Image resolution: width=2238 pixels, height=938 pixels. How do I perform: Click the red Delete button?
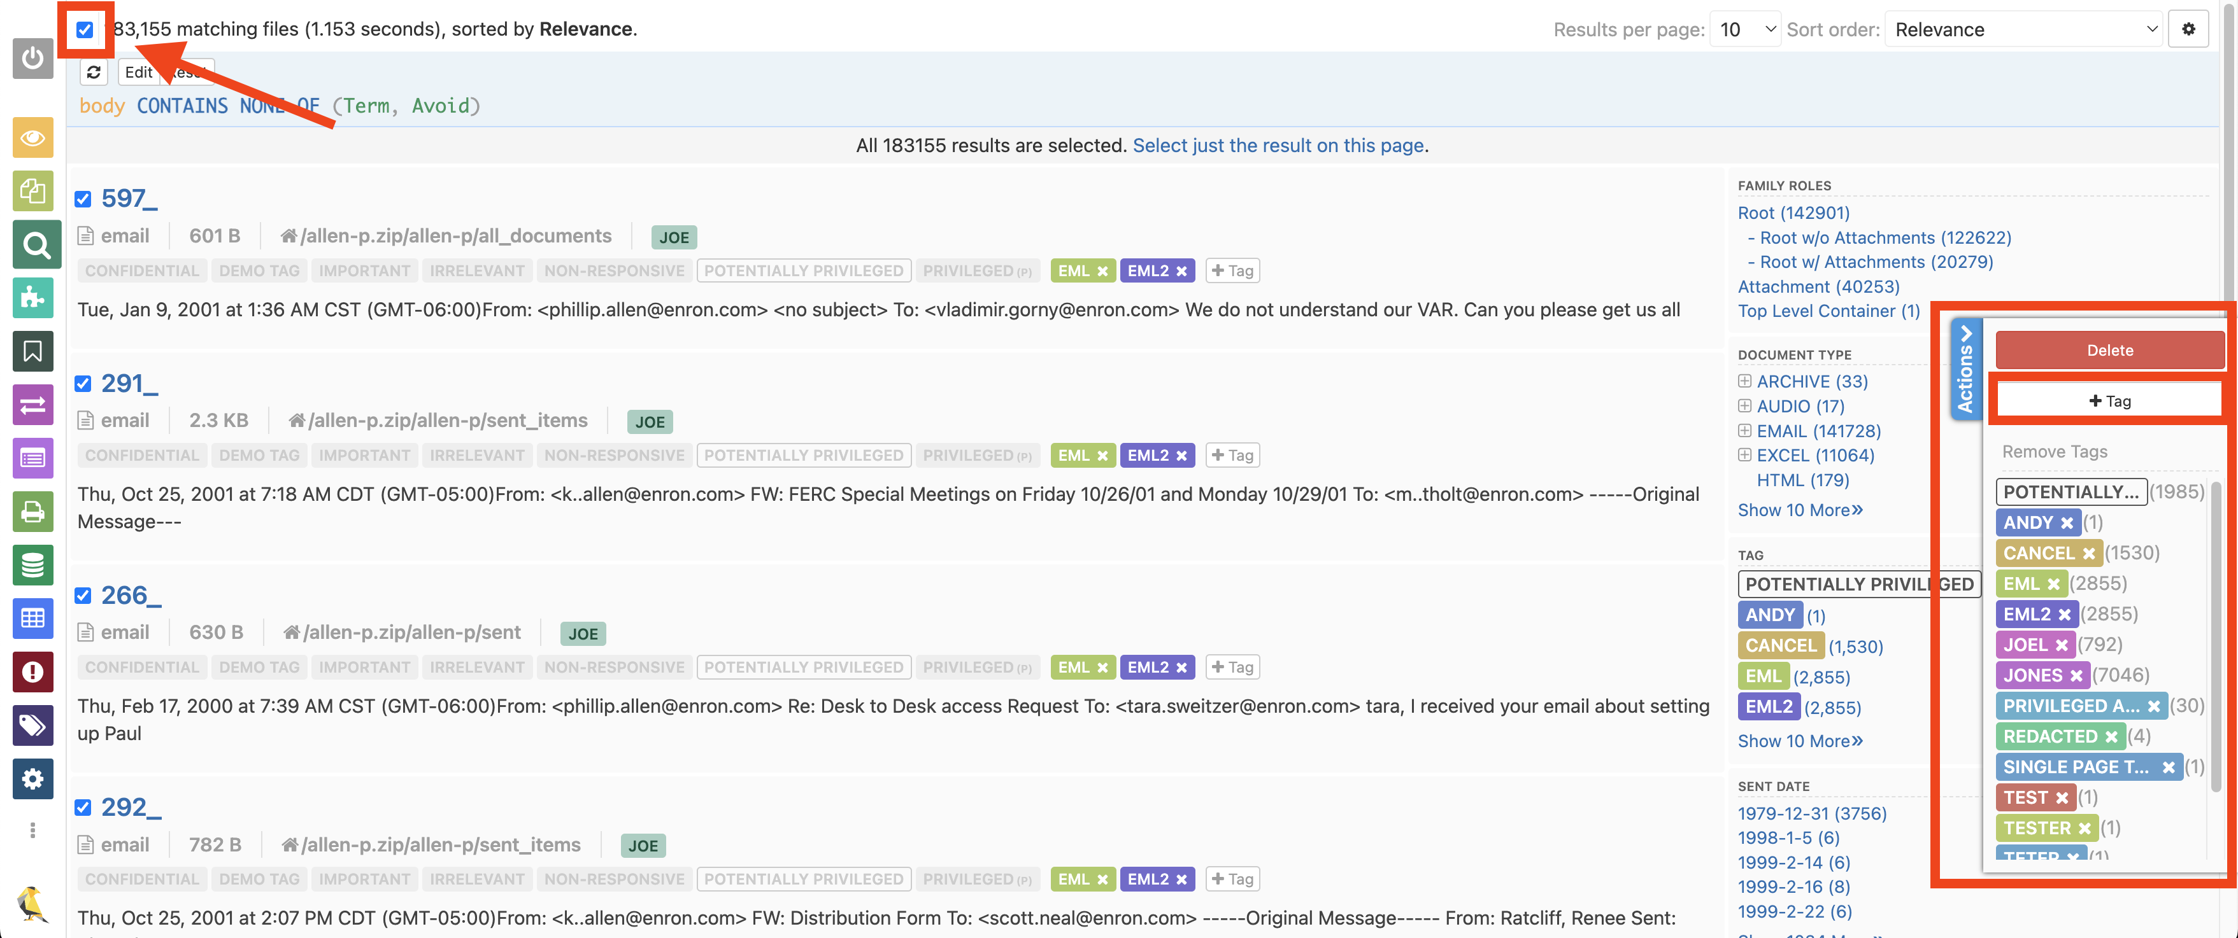pos(2109,351)
